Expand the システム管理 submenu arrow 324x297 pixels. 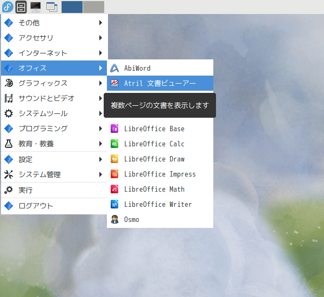(x=100, y=174)
